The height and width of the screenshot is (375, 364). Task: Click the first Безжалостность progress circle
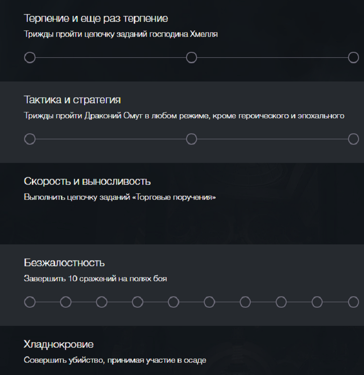coord(30,302)
